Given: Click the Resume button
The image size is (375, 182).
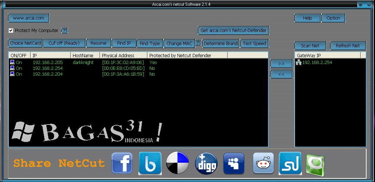Looking at the screenshot, I should [99, 43].
